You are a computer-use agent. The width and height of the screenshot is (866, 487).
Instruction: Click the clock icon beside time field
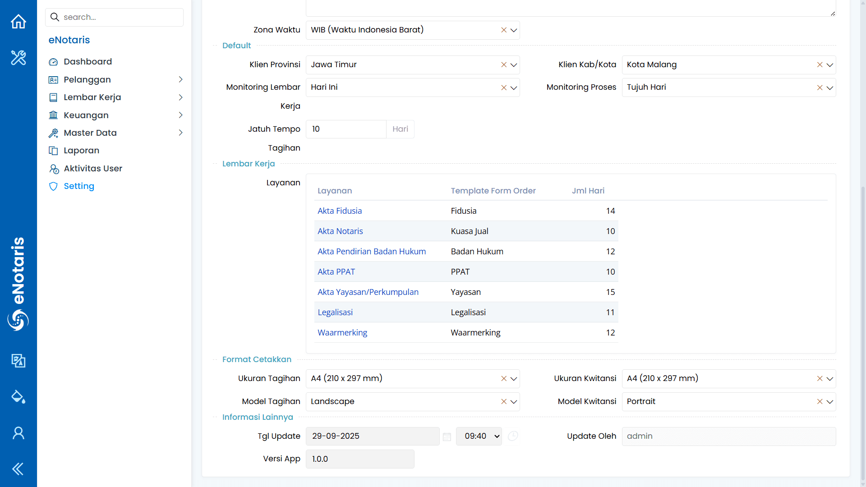(513, 436)
